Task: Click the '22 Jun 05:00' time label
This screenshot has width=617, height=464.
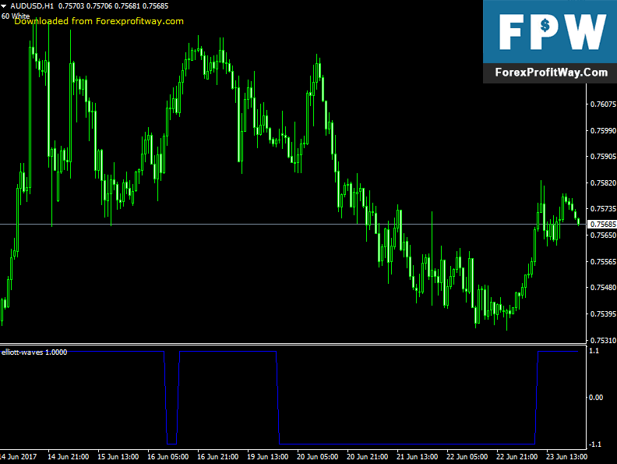Action: pyautogui.click(x=467, y=457)
